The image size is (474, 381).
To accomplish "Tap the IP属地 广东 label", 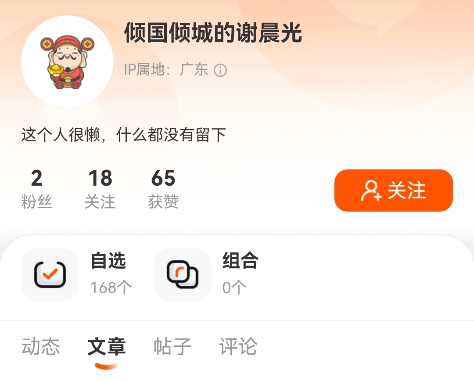I will coord(166,70).
